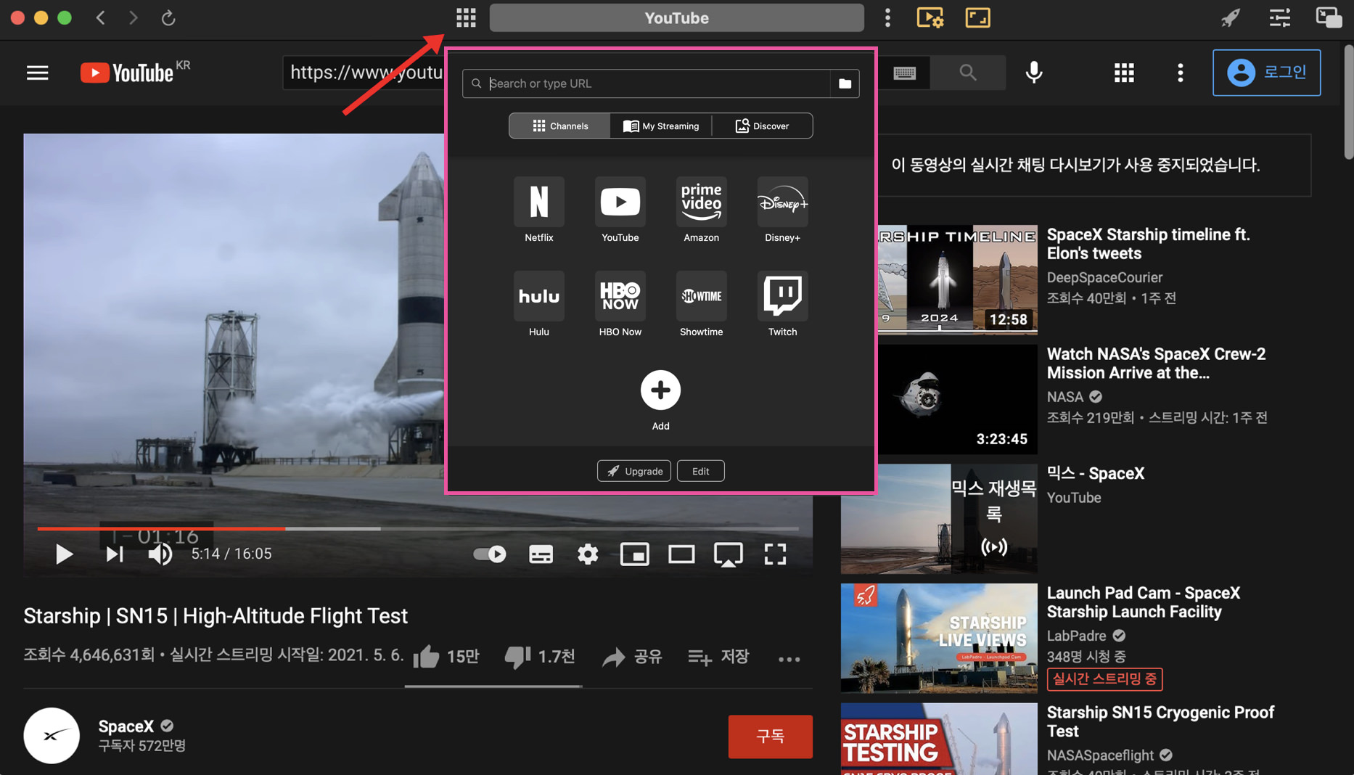Open the channels grid icon in title bar
Image resolution: width=1354 pixels, height=775 pixels.
[466, 17]
